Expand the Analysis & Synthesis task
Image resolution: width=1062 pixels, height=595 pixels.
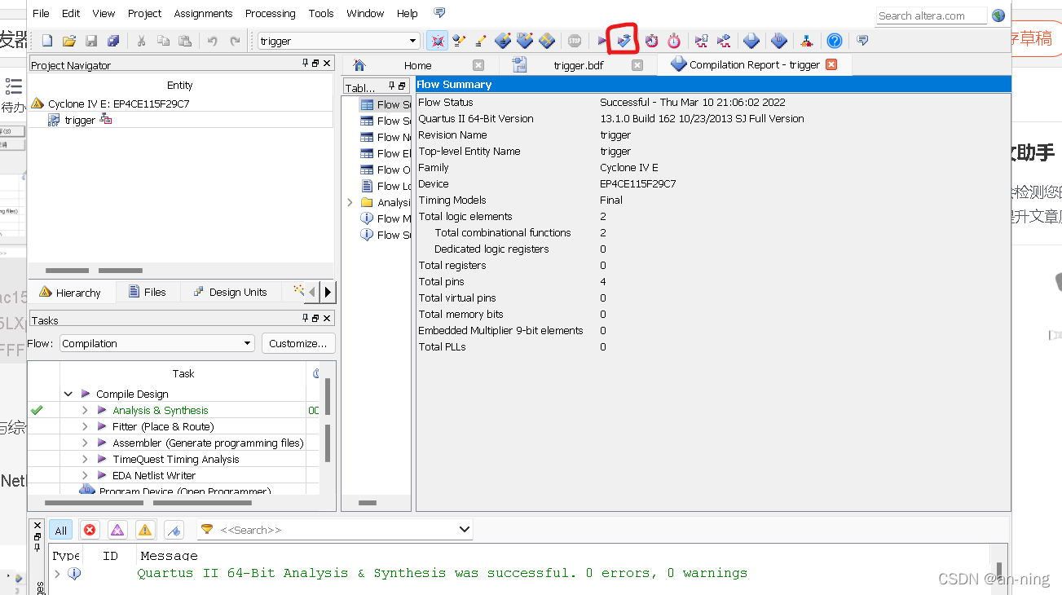coord(85,410)
